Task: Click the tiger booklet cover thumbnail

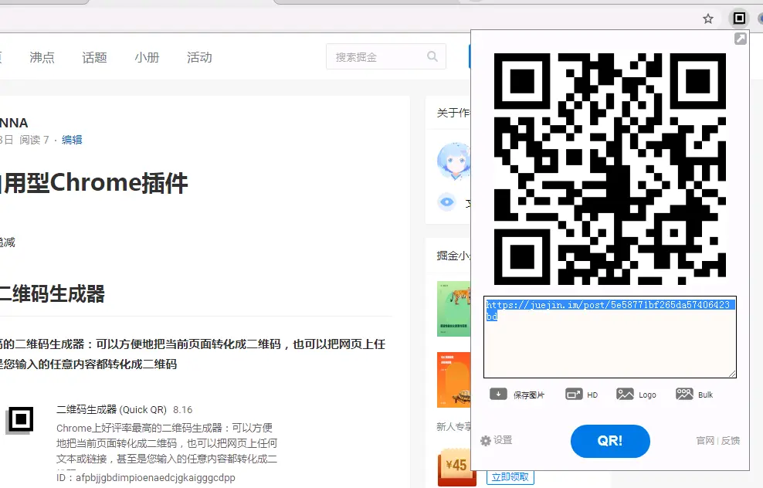Action: coord(454,309)
